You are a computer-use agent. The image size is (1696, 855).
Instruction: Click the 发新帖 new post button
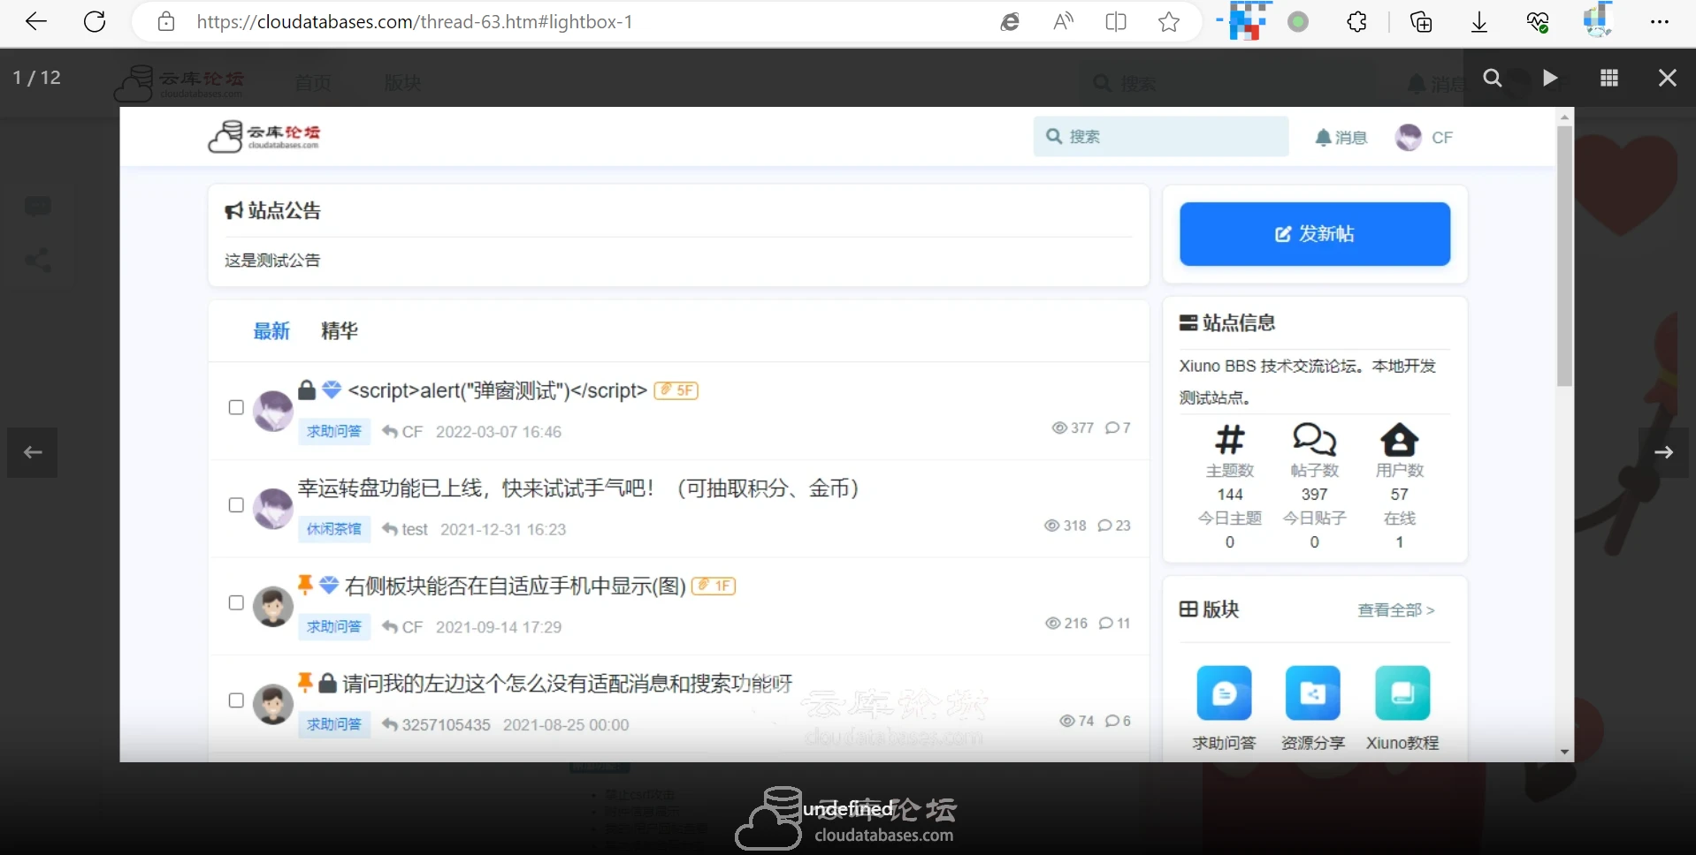pos(1315,234)
